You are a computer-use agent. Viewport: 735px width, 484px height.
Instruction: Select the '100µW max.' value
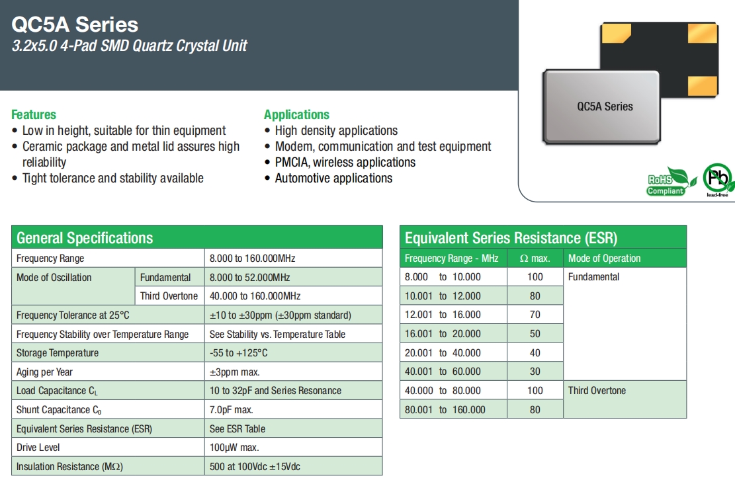point(234,448)
